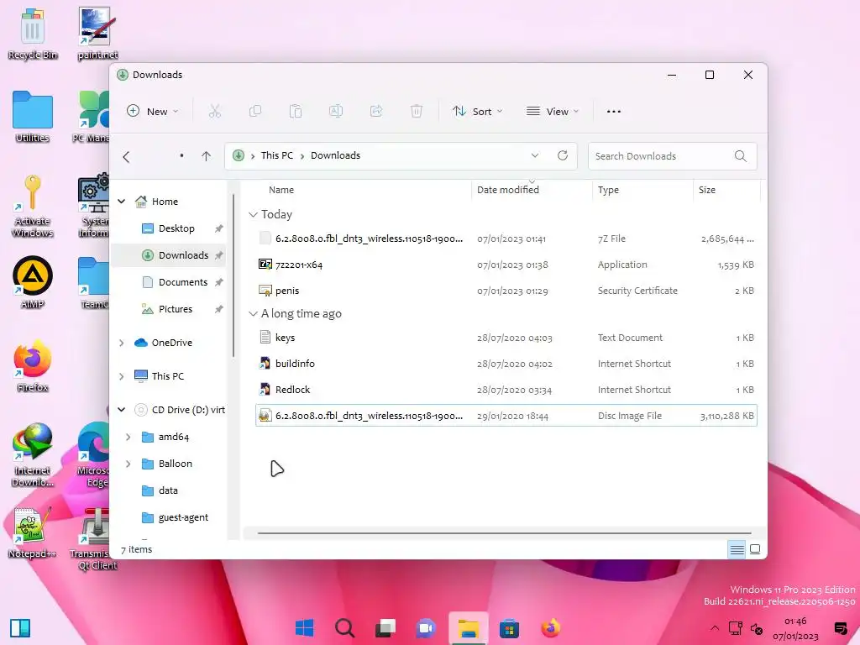Open the View dropdown menu

coord(553,112)
